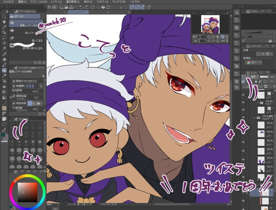This screenshot has height=210, width=276.
Task: Open CLIP STUDIO spiral icon
Action: coord(54,7)
